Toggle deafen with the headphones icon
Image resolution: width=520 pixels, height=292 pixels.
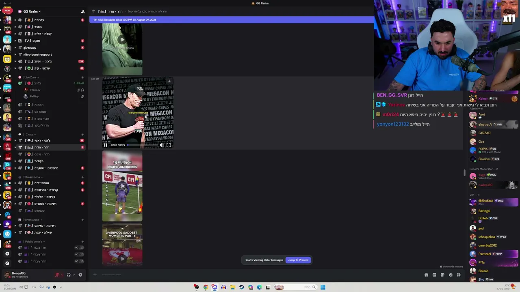tap(69, 275)
